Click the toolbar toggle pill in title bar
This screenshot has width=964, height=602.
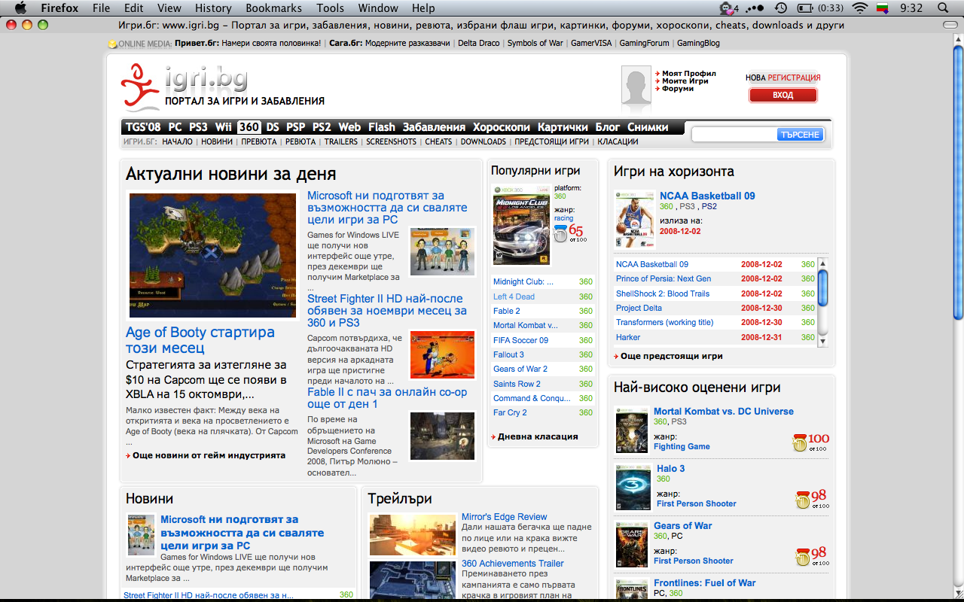click(x=950, y=25)
